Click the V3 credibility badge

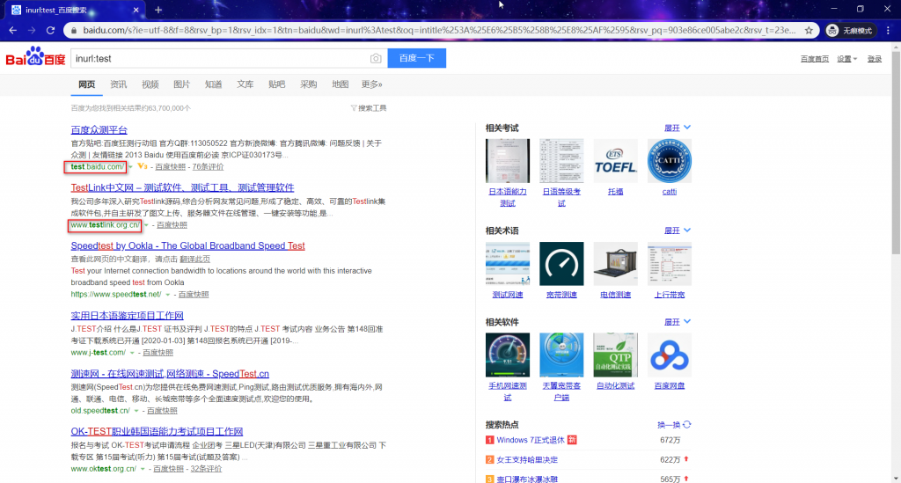pos(143,166)
